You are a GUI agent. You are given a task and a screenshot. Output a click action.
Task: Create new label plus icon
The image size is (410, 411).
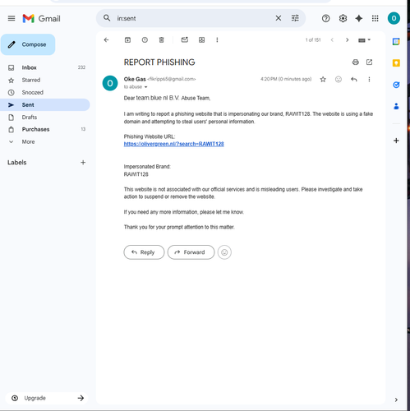click(x=83, y=163)
